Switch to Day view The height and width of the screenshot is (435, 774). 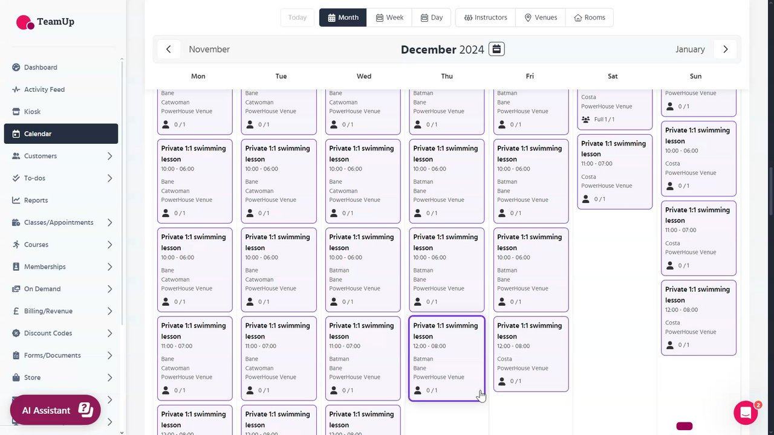pos(432,18)
